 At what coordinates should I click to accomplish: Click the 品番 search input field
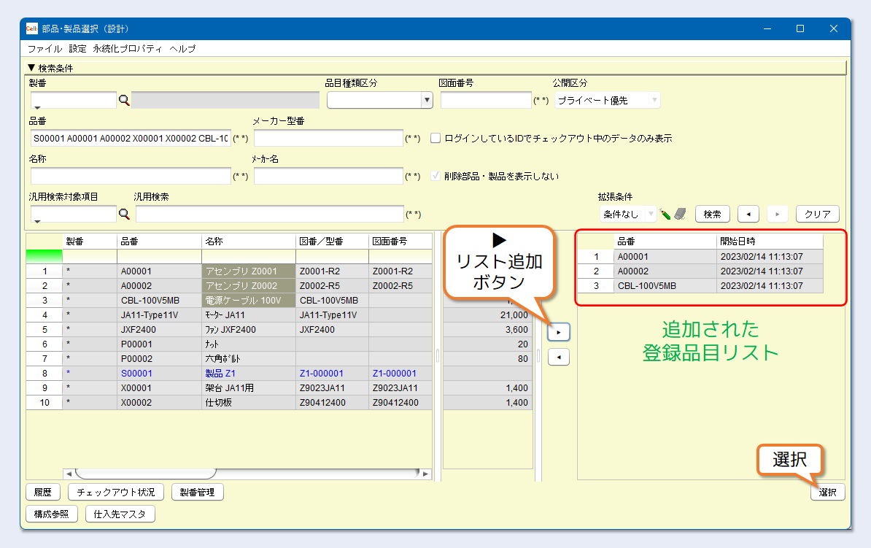coord(131,139)
